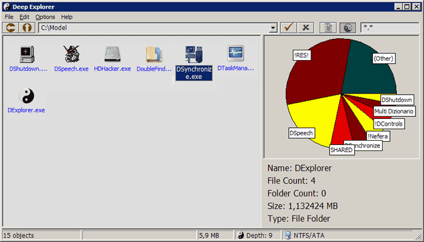The width and height of the screenshot is (424, 242).
Task: Click the 15 objects status entry
Action: coord(18,235)
